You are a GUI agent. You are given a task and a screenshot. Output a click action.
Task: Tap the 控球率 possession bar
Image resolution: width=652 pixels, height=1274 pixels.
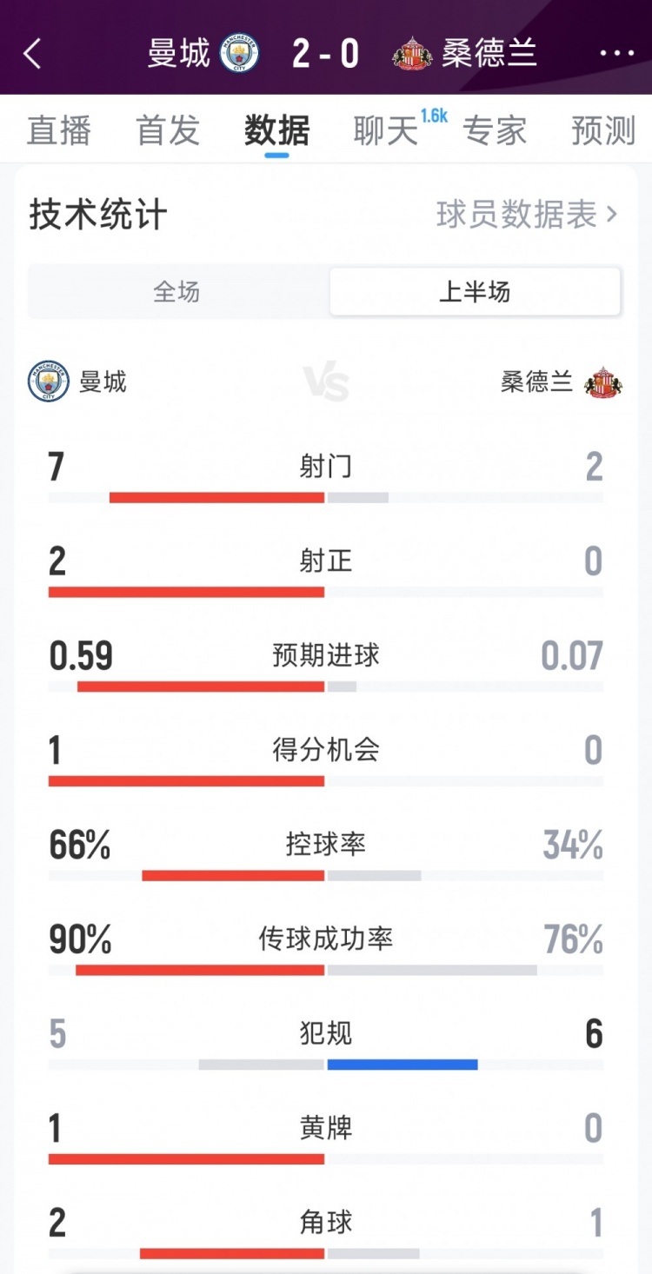pyautogui.click(x=326, y=875)
